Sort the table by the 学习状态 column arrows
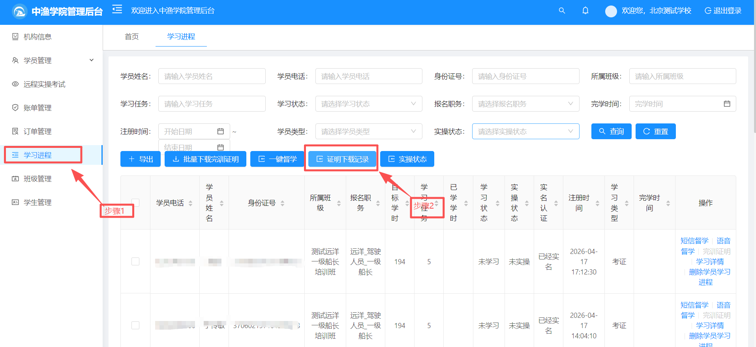The width and height of the screenshot is (756, 347). coord(497,203)
